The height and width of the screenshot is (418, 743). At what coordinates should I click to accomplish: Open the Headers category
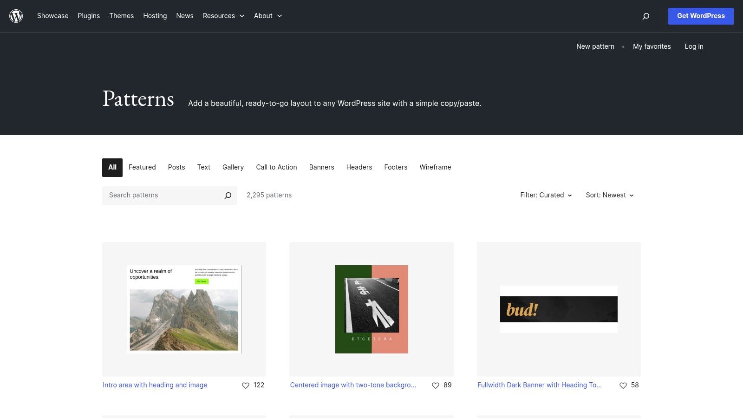pos(359,167)
